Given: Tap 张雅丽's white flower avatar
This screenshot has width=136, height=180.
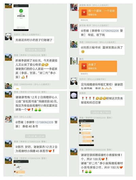Looking at the screenshot, I should pyautogui.click(x=74, y=95).
